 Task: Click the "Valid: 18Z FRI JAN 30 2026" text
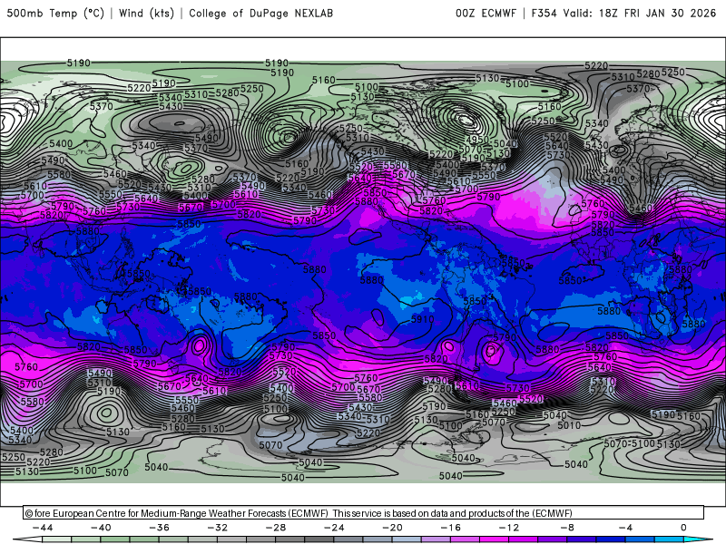pyautogui.click(x=640, y=13)
